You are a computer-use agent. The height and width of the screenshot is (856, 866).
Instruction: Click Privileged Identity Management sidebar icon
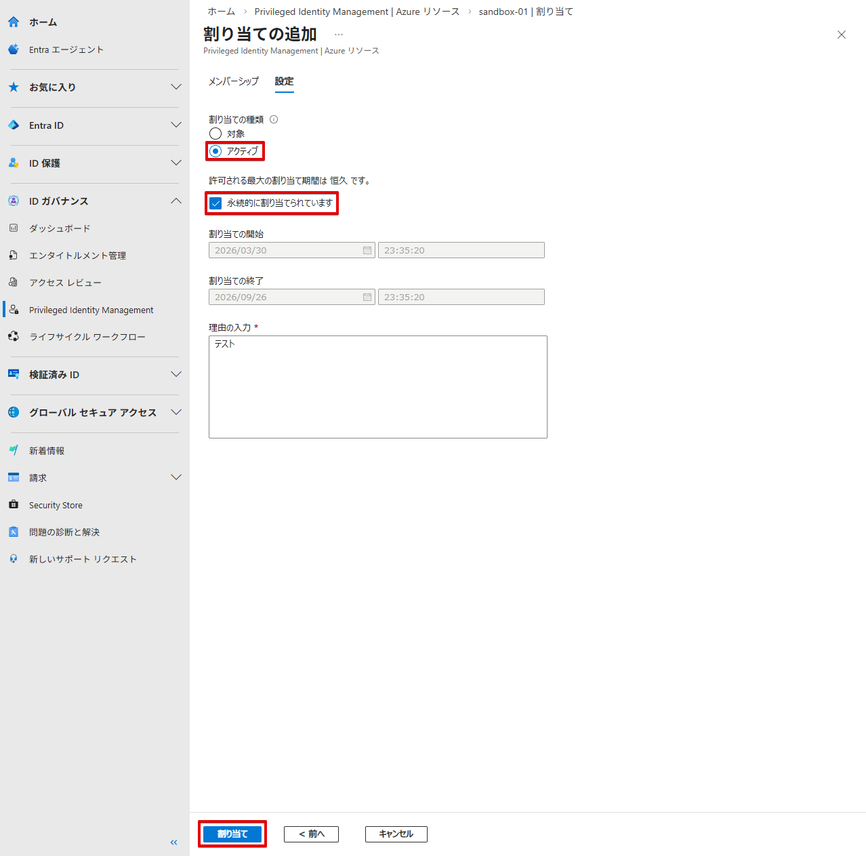coord(14,310)
